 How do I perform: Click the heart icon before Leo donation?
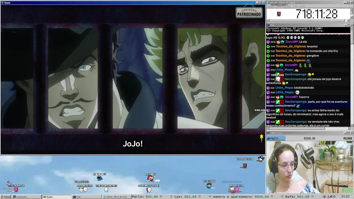[x=171, y=197]
